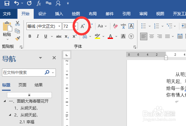Viewport: 186px width, 126px height.
Task: Switch to the 审阅 ribbon tab
Action: click(143, 14)
